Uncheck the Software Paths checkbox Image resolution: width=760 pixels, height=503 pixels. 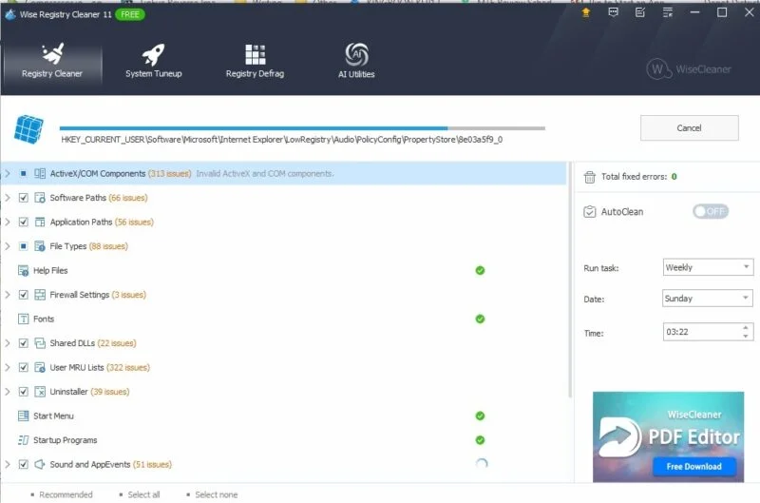coord(23,198)
